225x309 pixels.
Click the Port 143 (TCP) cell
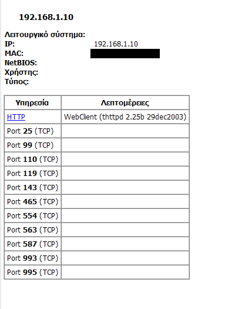click(x=33, y=188)
